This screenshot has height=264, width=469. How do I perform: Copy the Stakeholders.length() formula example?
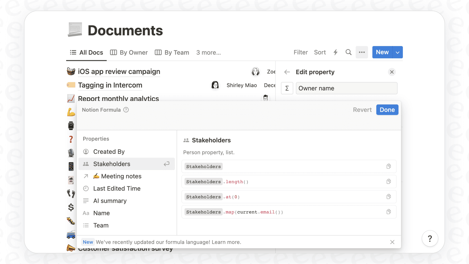click(388, 181)
